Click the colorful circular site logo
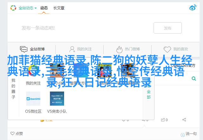The image size is (203, 140). point(13,8)
